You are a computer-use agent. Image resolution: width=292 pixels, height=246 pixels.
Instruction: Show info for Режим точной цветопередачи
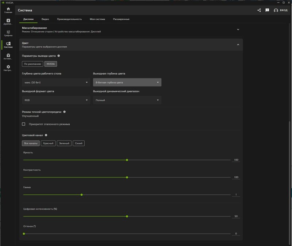click(65, 112)
